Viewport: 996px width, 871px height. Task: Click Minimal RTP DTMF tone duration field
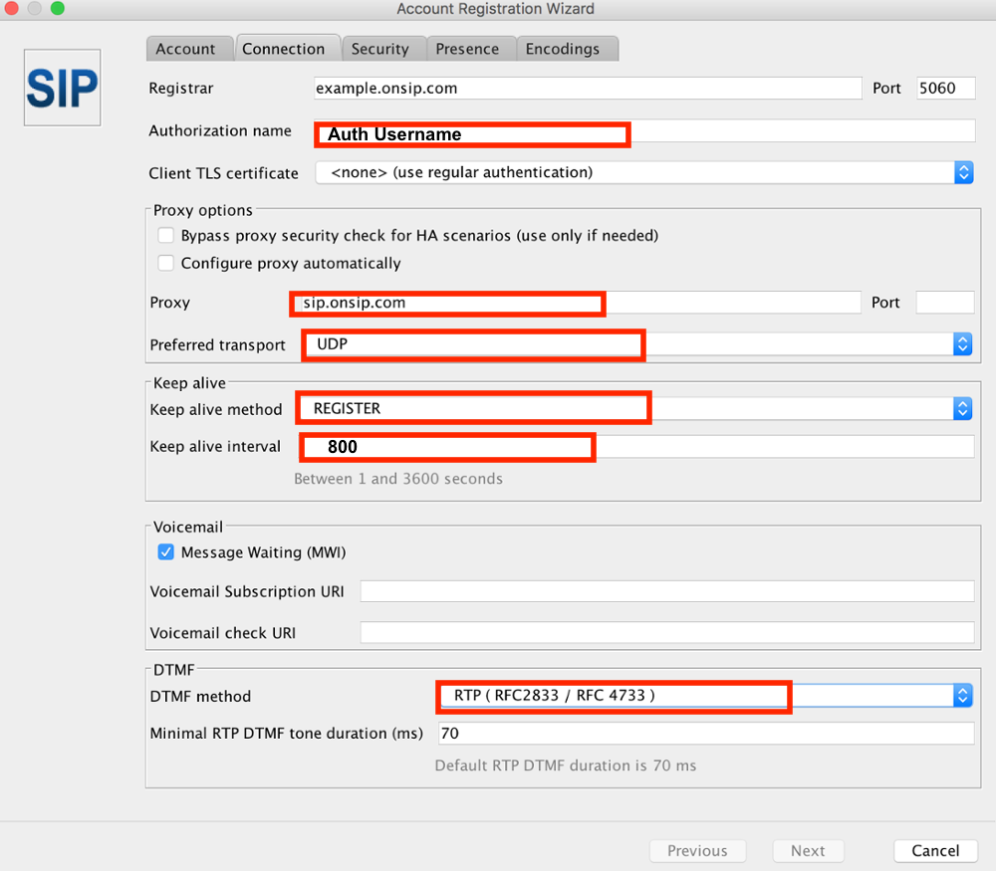tap(706, 734)
